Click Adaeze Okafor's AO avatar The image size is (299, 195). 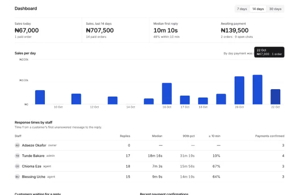click(x=17, y=145)
